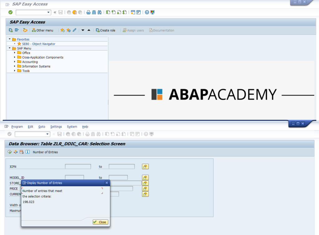The height and width of the screenshot is (235, 319).
Task: Expand the Accounting folder
Action: click(14, 62)
